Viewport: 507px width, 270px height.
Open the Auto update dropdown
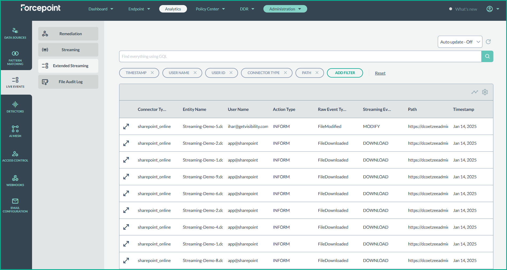[x=460, y=42]
